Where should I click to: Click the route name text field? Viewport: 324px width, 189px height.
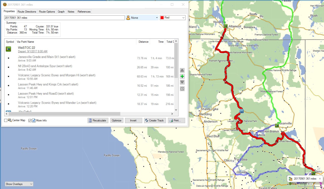coord(64,18)
